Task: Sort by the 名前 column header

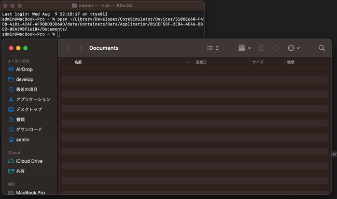Action: tap(78, 62)
